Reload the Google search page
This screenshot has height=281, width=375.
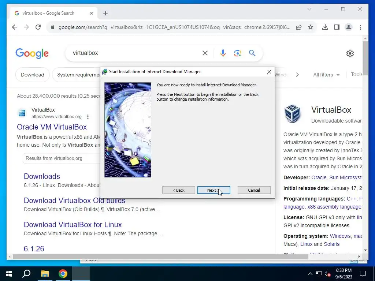click(x=38, y=27)
